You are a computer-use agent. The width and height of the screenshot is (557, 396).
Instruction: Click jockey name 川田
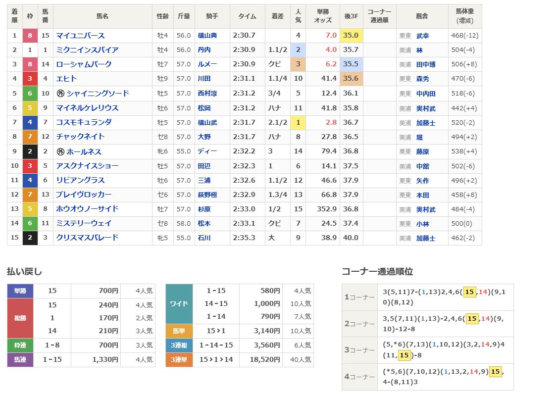(204, 79)
